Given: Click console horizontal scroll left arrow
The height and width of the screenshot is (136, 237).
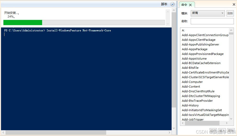Looking at the screenshot, I should point(3,132).
